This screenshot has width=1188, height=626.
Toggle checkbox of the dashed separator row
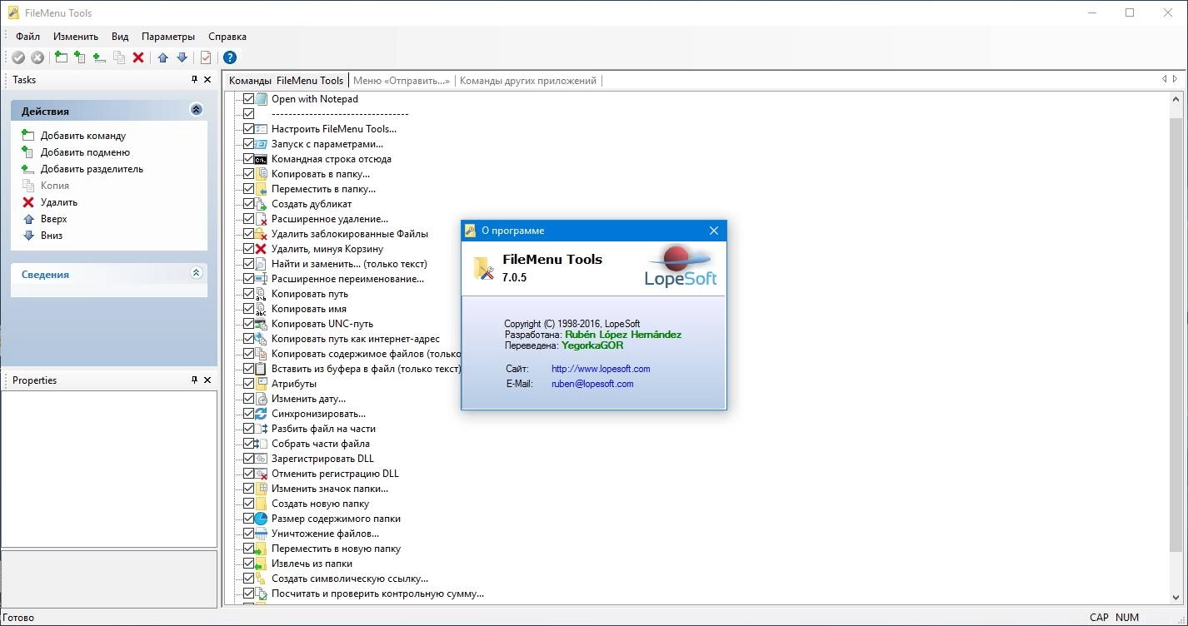[x=248, y=114]
